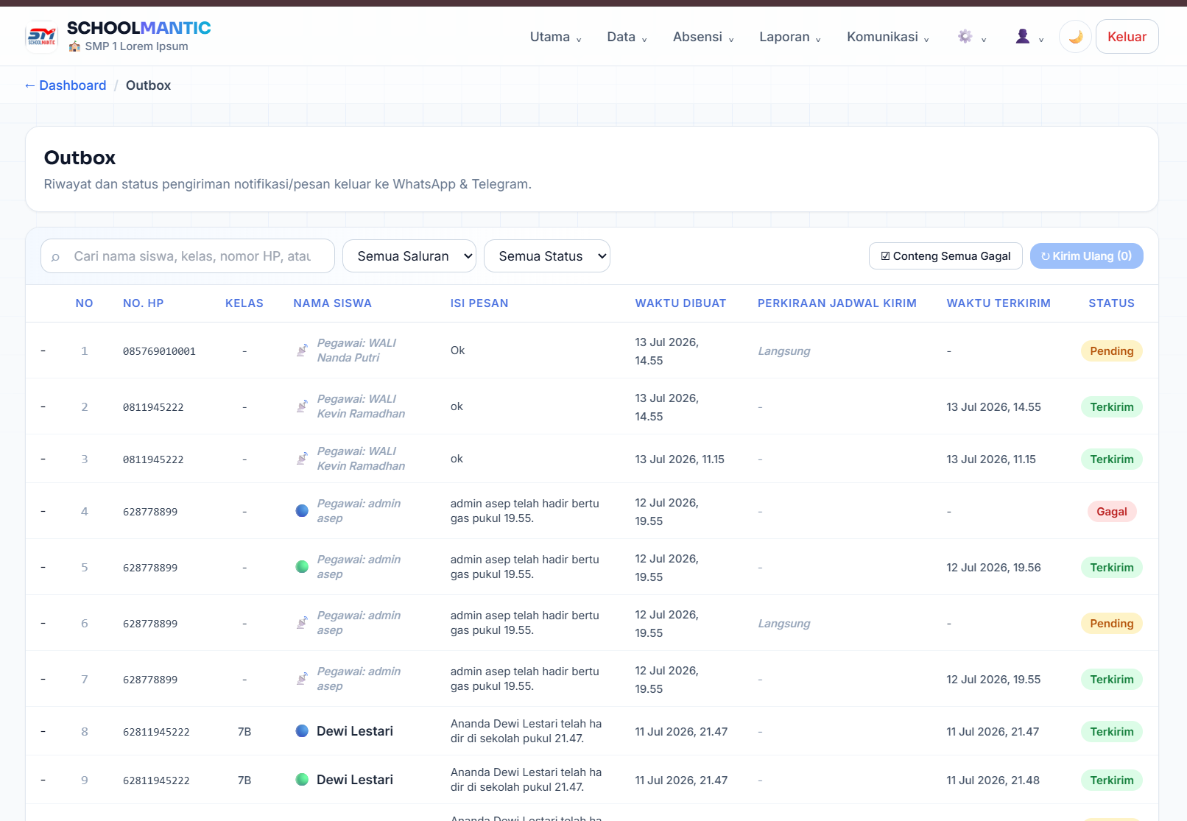This screenshot has width=1187, height=821.
Task: Click the search magnifier icon
Action: pos(55,257)
